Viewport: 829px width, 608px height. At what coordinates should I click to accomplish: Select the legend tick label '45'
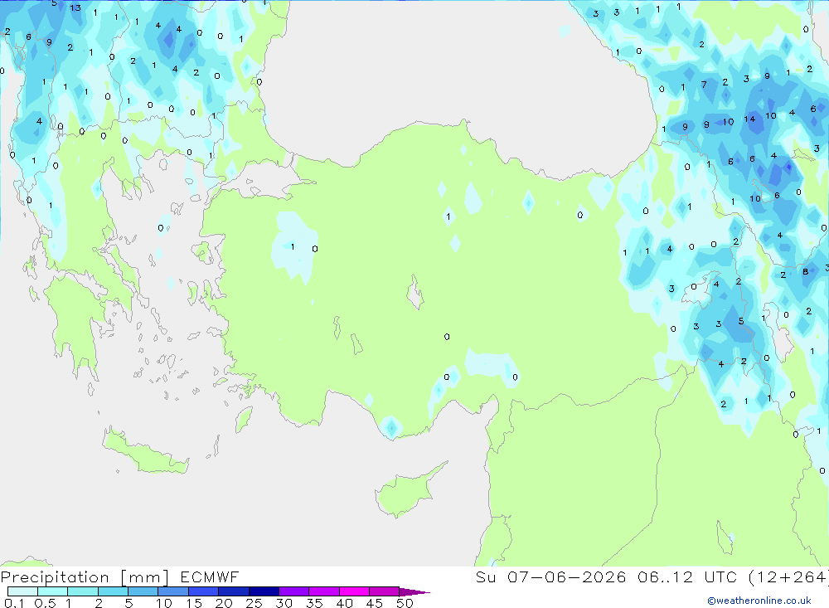coord(375,603)
